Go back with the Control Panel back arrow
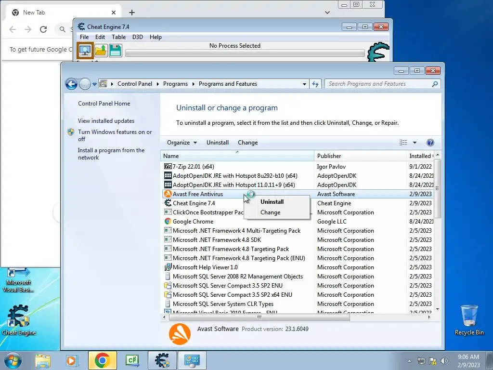The width and height of the screenshot is (493, 370). click(x=71, y=84)
